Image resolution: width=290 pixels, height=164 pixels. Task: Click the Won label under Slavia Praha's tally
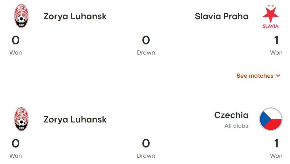(x=276, y=52)
